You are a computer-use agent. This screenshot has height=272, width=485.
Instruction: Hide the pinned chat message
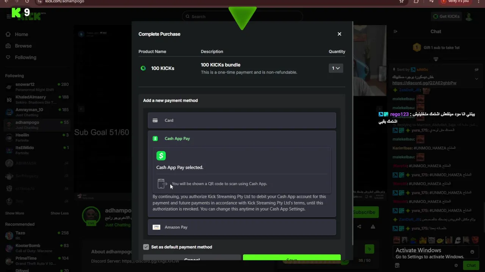coord(477,70)
